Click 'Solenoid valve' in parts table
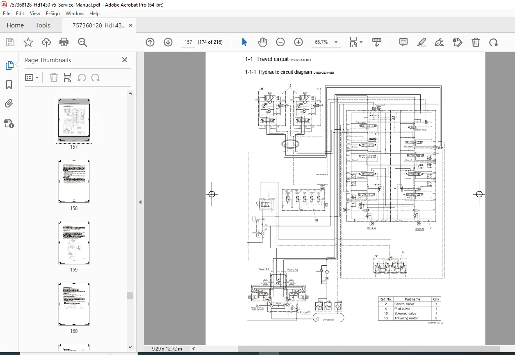 (x=405, y=314)
